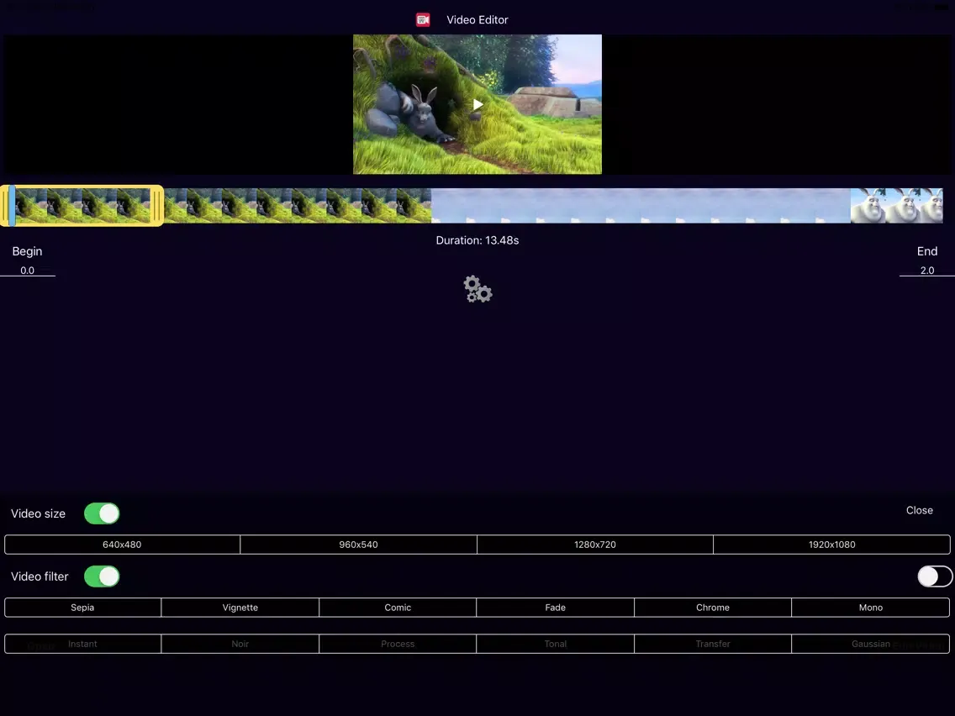Click the Duration: 13.48s label

coord(477,240)
